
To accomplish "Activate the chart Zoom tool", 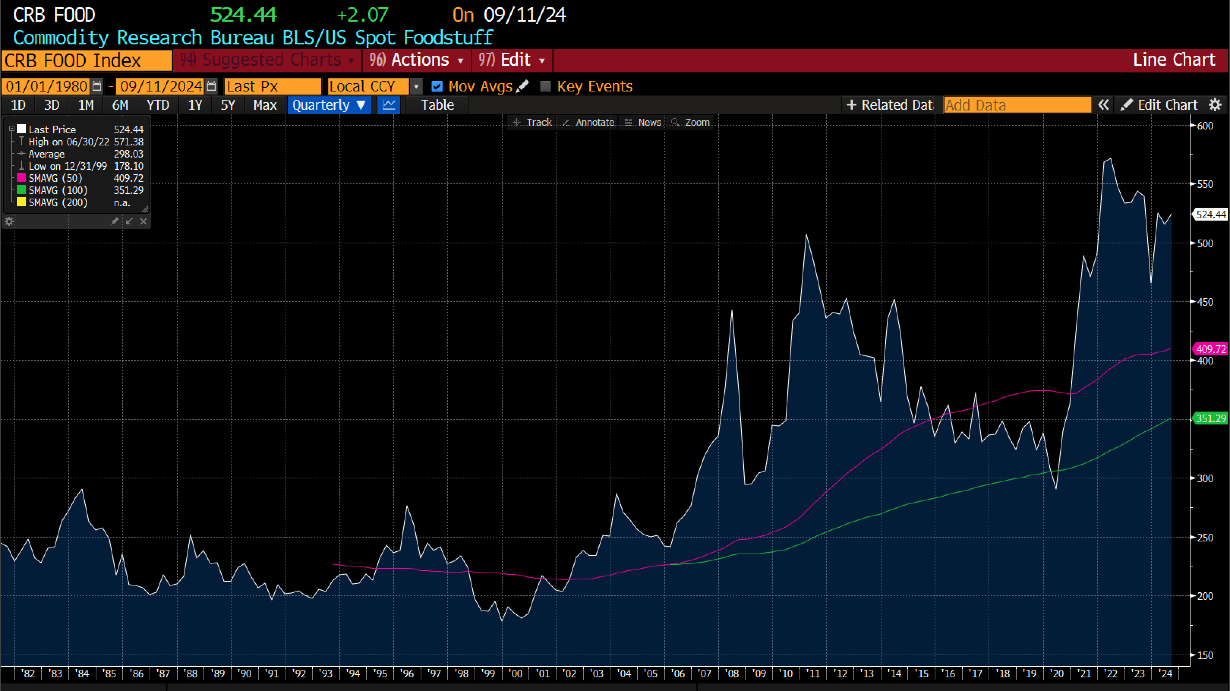I will 691,122.
